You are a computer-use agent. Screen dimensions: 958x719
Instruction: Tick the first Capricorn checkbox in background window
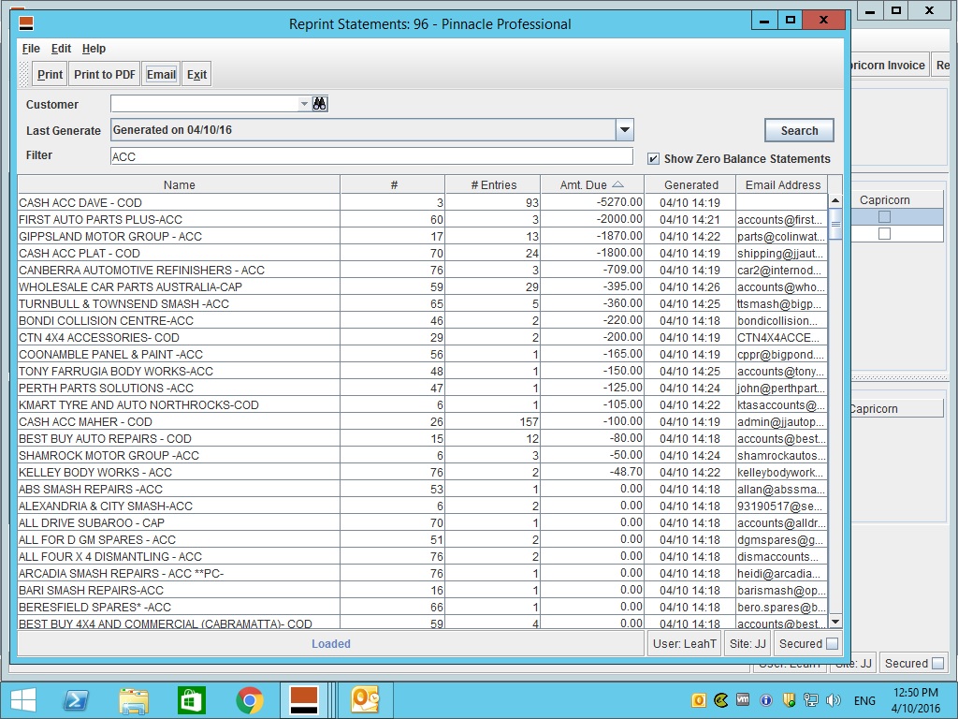coord(884,217)
